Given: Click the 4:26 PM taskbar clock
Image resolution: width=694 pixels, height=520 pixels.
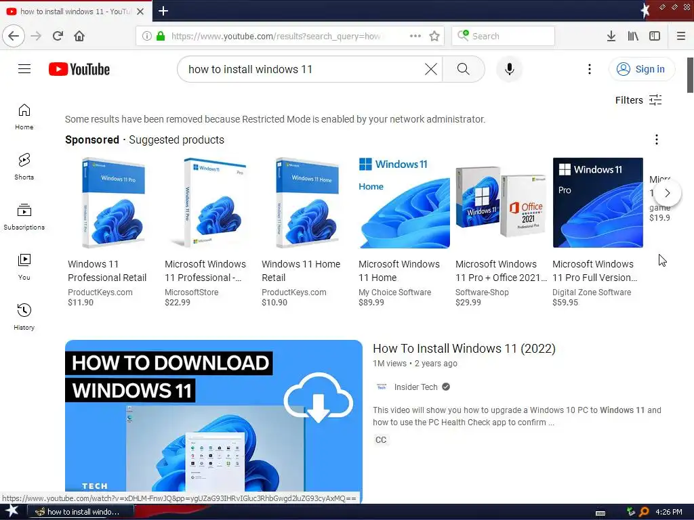Looking at the screenshot, I should pos(669,512).
